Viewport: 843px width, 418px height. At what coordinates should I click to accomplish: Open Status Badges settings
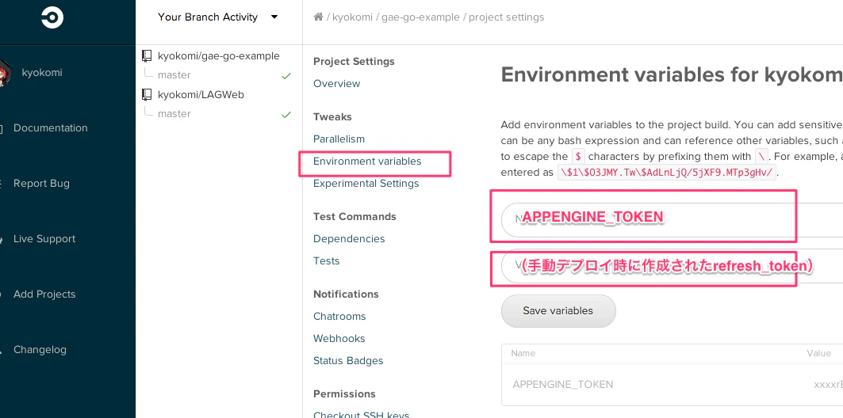(348, 360)
